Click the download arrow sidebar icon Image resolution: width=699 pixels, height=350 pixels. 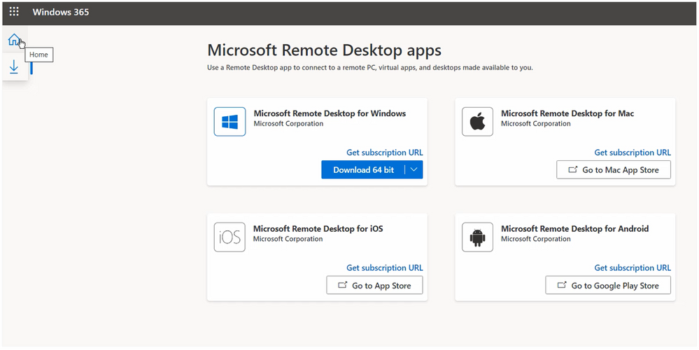14,67
